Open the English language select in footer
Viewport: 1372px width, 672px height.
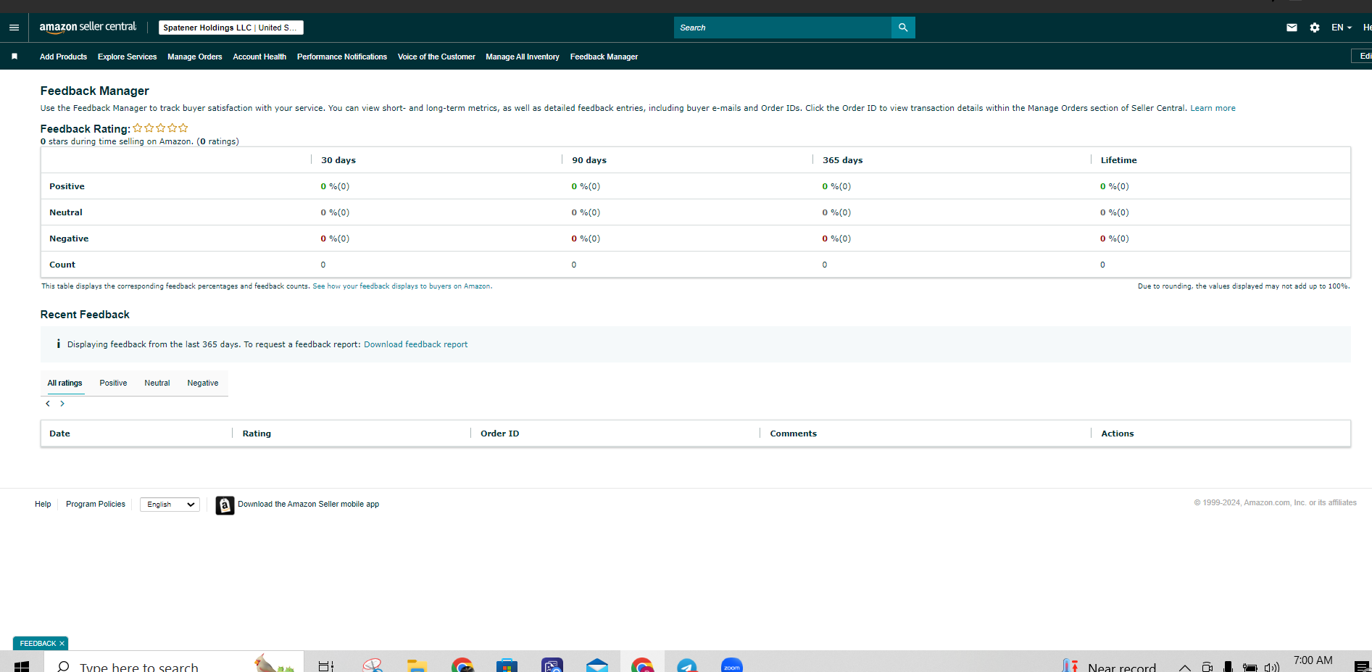point(170,505)
